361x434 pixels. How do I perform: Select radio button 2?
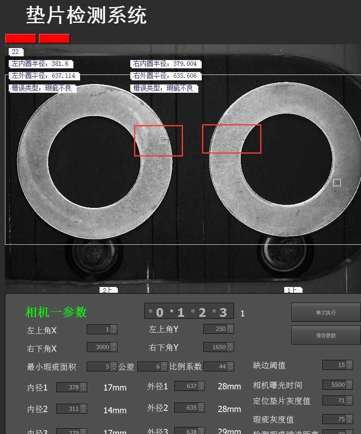pos(193,311)
